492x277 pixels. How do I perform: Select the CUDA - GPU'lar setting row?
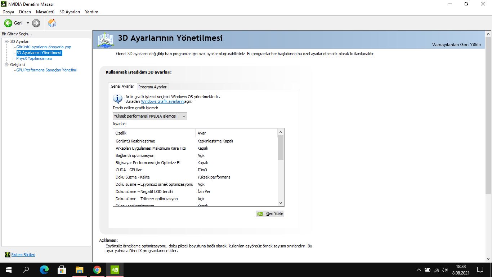click(x=195, y=170)
